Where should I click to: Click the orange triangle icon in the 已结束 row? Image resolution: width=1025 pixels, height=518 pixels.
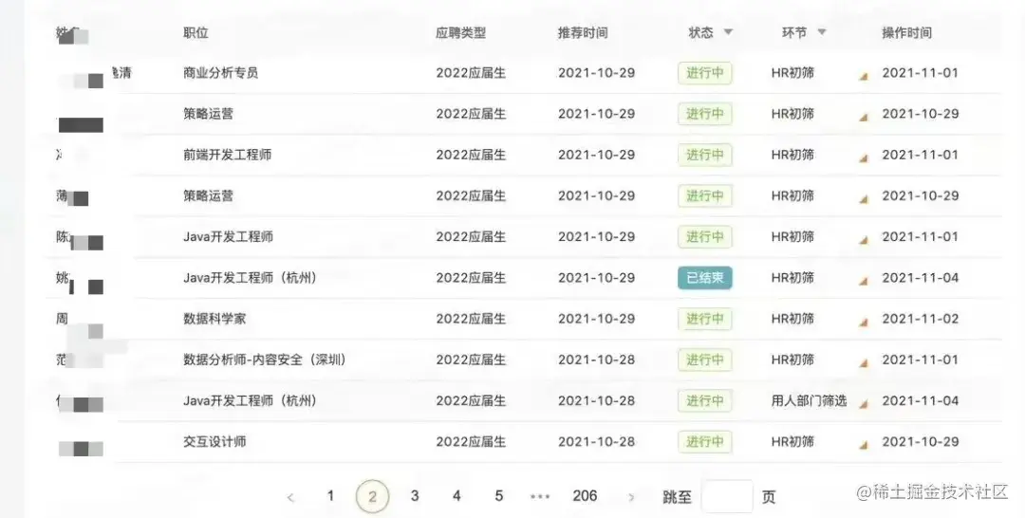(863, 282)
